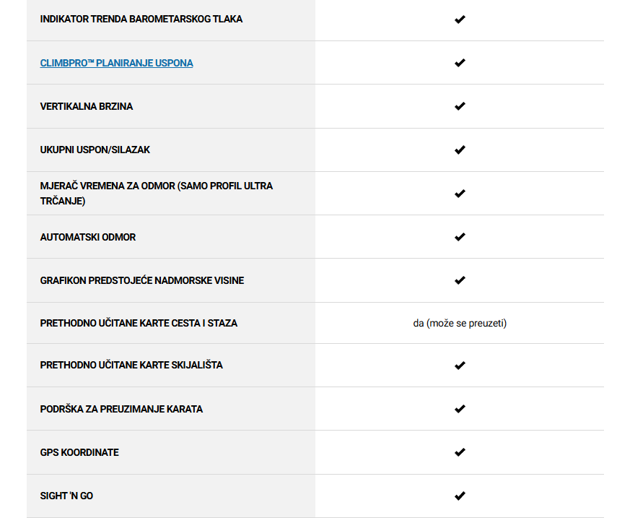Click the Ukupni uspon/silazak label
The image size is (630, 518).
95,150
